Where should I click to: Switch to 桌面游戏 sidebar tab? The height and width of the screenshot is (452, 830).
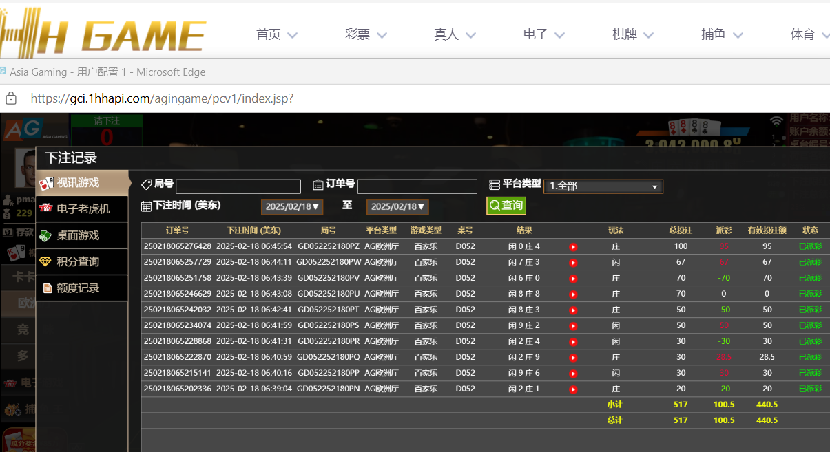coord(77,235)
